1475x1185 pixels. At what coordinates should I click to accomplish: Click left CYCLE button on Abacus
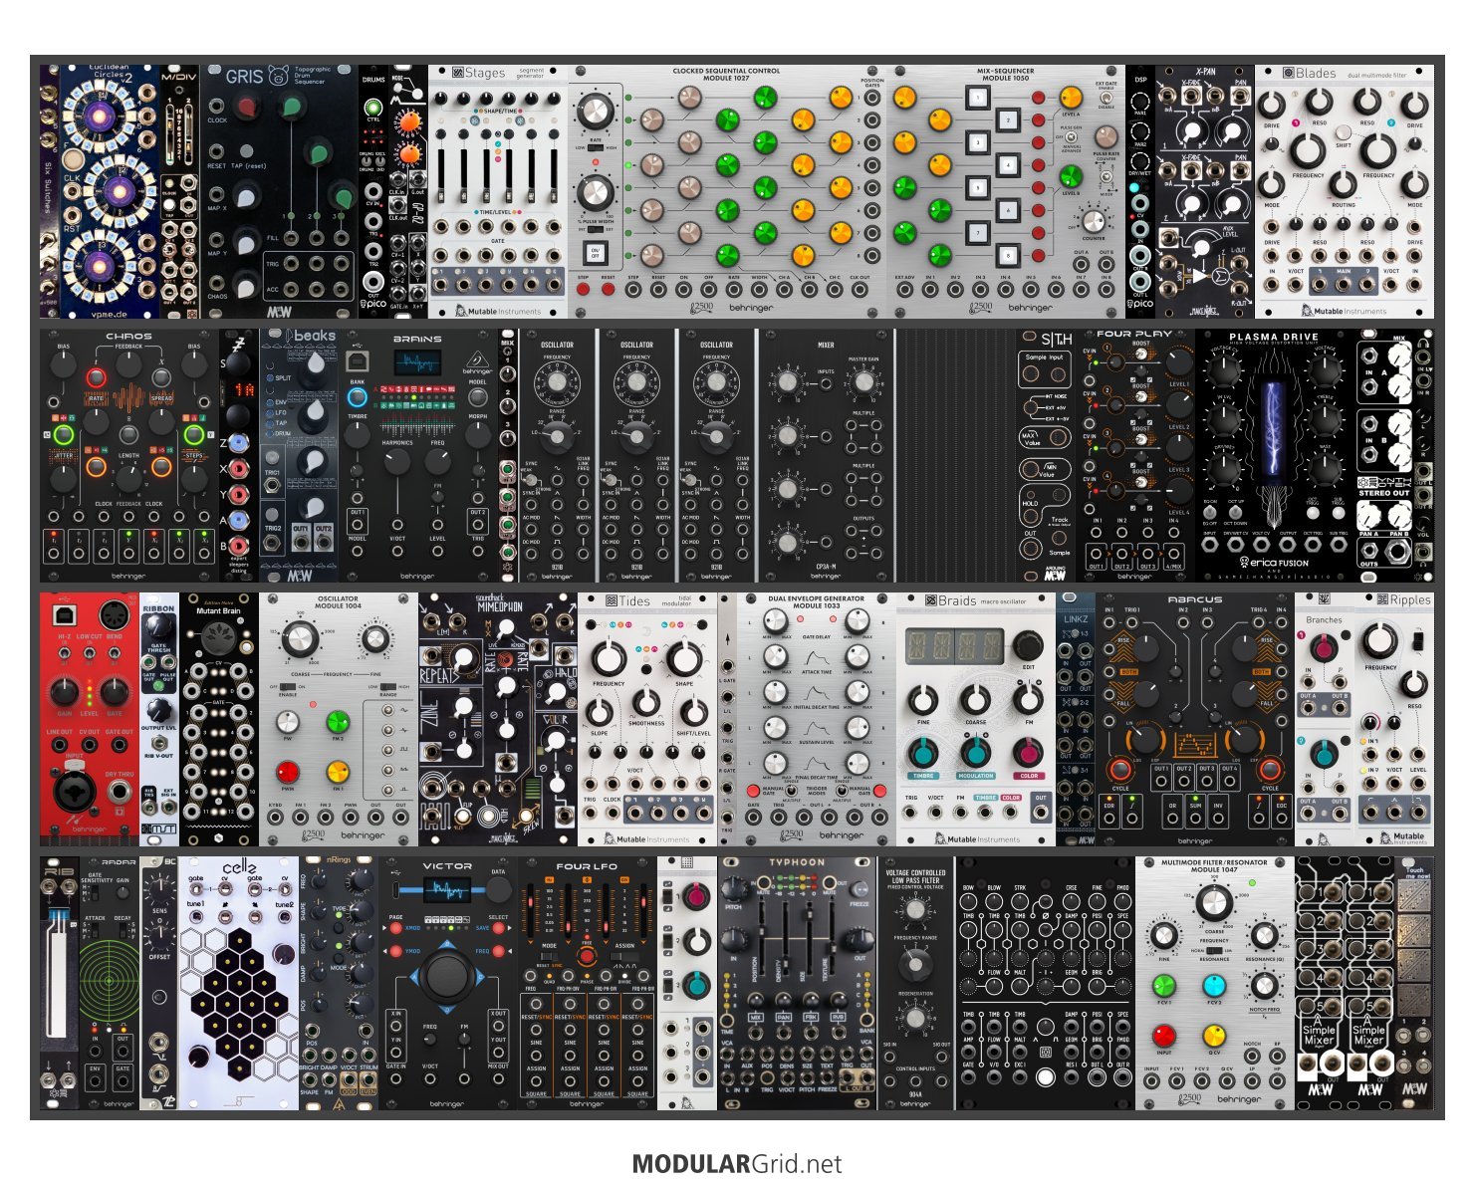click(1119, 769)
